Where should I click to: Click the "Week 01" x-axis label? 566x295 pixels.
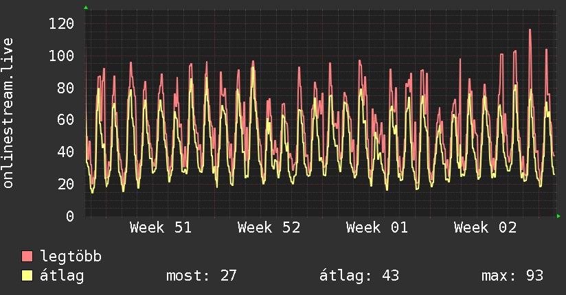pyautogui.click(x=377, y=228)
